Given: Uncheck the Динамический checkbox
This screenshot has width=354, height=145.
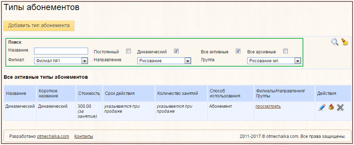Looking at the screenshot, I should coord(176,51).
